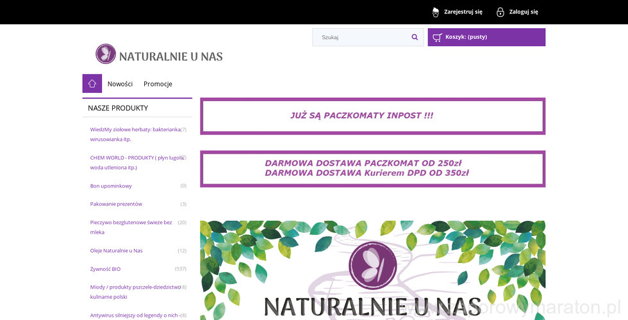This screenshot has height=320, width=628.
Task: Open Pieczywo bezglutenowe świeże category
Action: (x=131, y=227)
